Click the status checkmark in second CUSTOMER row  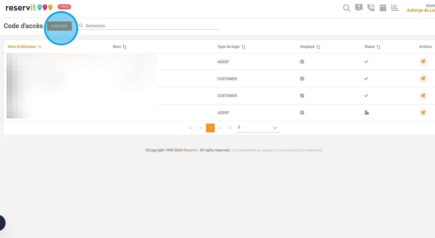[366, 96]
